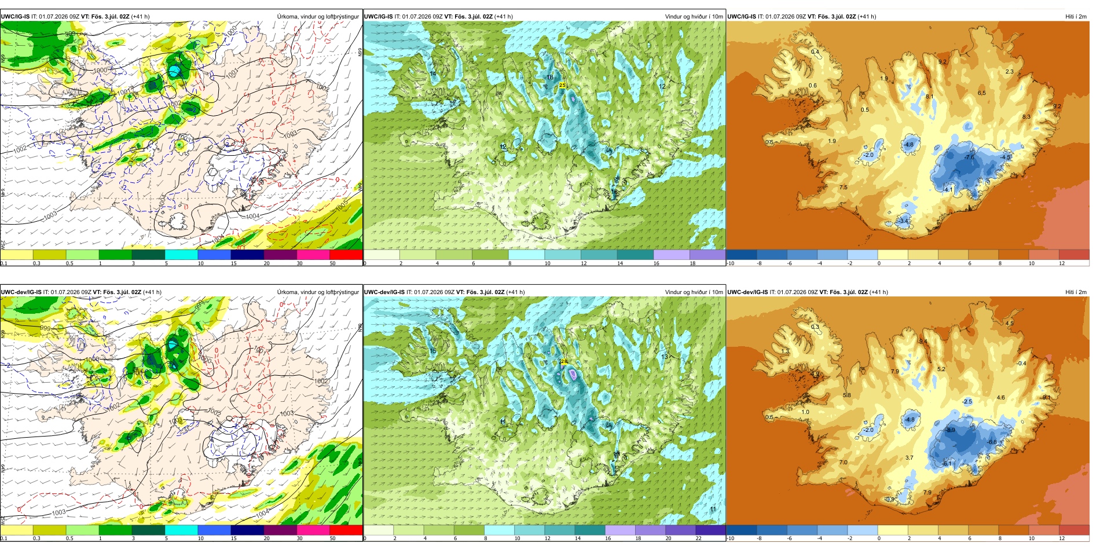The height and width of the screenshot is (550, 1100).
Task: Click the 9.4 value on UWC-dev temperature map
Action: [923, 342]
